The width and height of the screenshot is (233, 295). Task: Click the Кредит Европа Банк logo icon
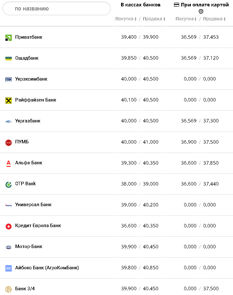pos(9,226)
